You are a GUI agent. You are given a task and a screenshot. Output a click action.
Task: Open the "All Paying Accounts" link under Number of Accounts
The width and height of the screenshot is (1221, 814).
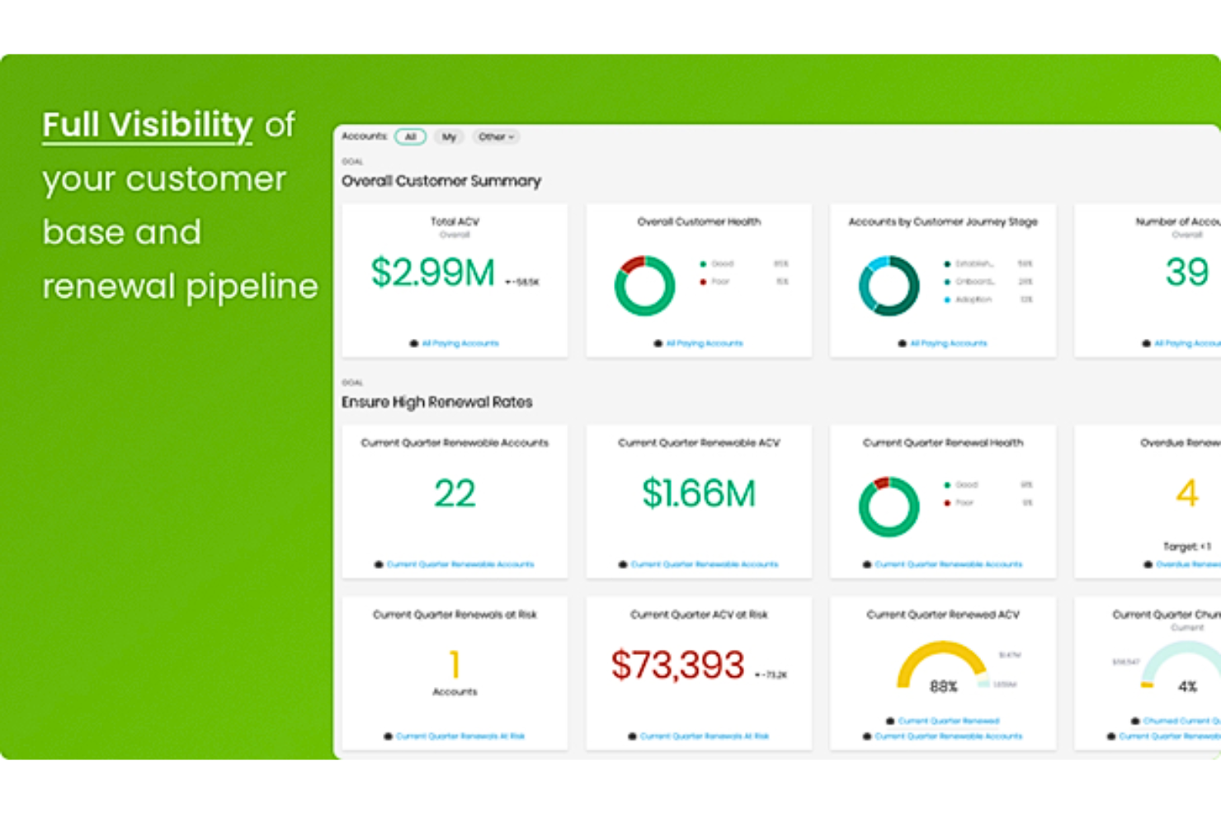[x=1188, y=343]
